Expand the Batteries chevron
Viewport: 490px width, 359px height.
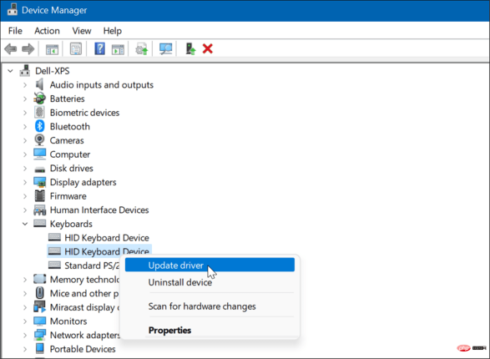click(x=25, y=99)
